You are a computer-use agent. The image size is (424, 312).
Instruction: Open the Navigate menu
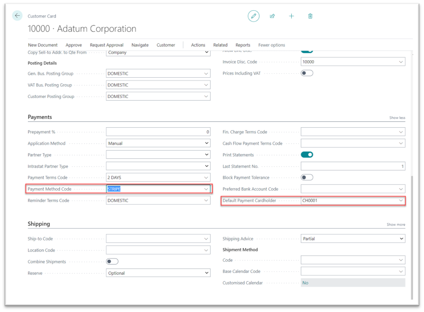pos(140,45)
